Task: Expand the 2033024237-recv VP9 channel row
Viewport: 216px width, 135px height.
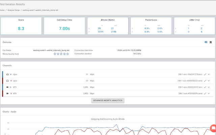Action: point(209,87)
